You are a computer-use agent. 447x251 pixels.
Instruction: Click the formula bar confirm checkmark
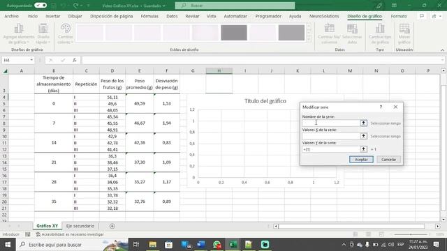pos(63,60)
